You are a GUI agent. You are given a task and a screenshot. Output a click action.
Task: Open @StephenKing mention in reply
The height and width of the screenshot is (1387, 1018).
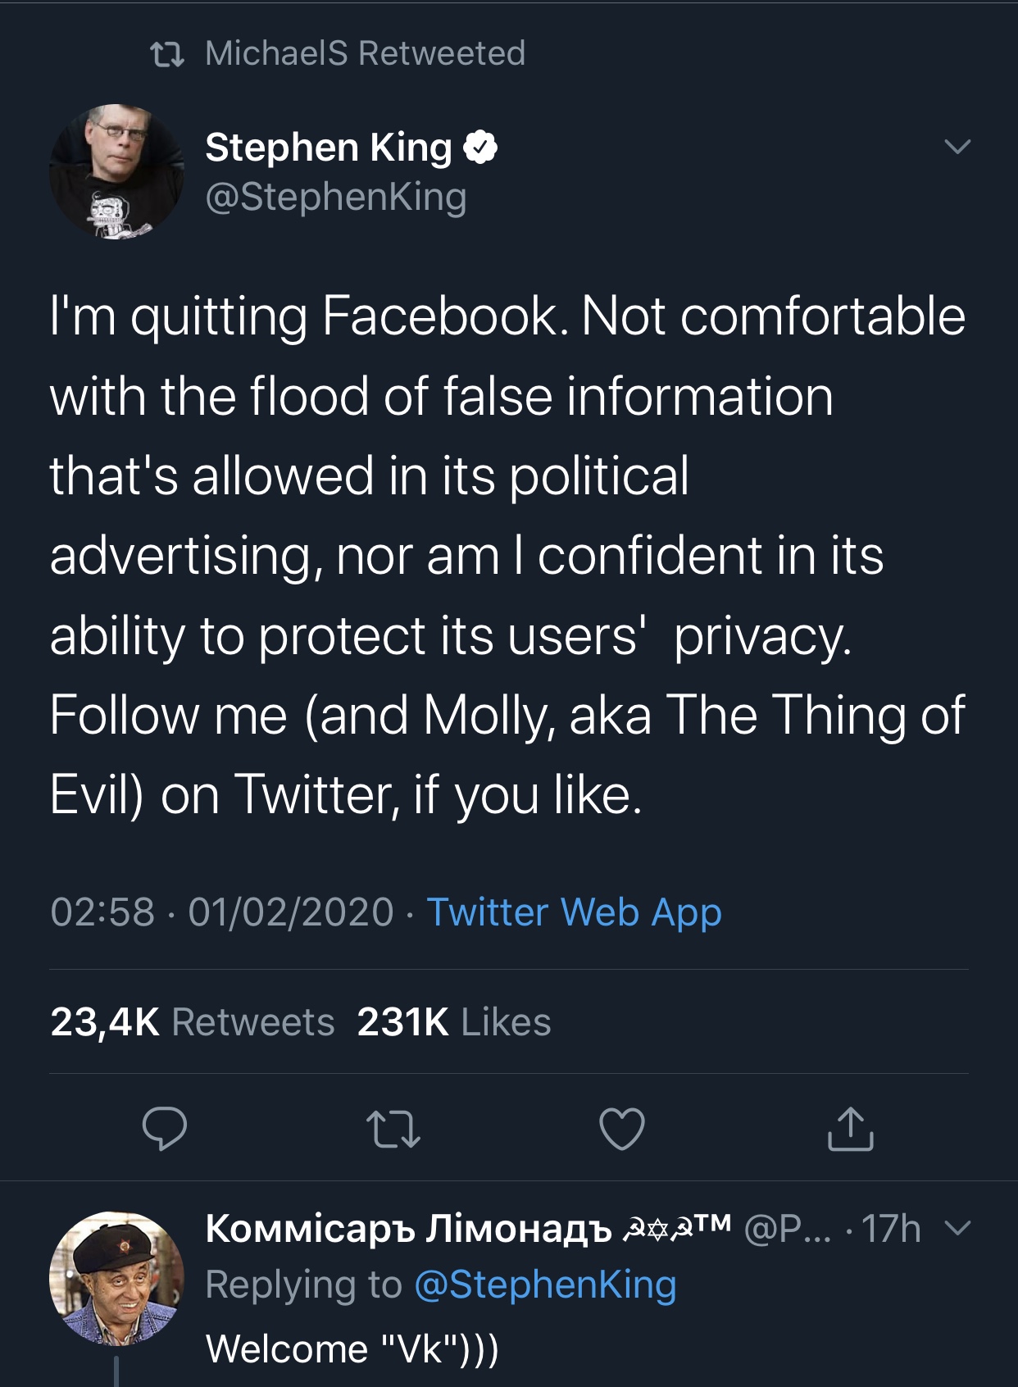point(546,1285)
